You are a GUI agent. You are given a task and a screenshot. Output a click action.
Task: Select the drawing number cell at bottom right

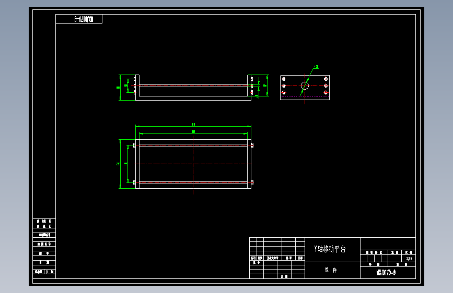[388, 273]
